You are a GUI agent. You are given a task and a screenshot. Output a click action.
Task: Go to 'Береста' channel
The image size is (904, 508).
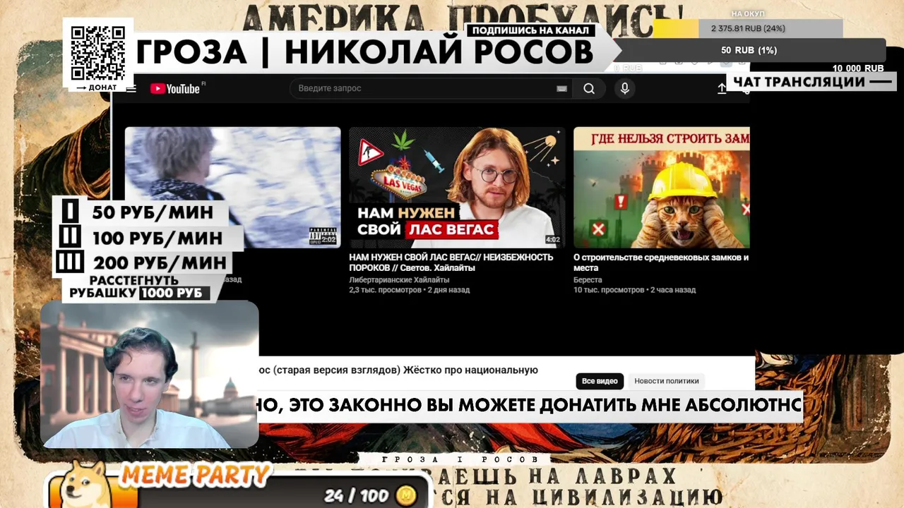[588, 279]
